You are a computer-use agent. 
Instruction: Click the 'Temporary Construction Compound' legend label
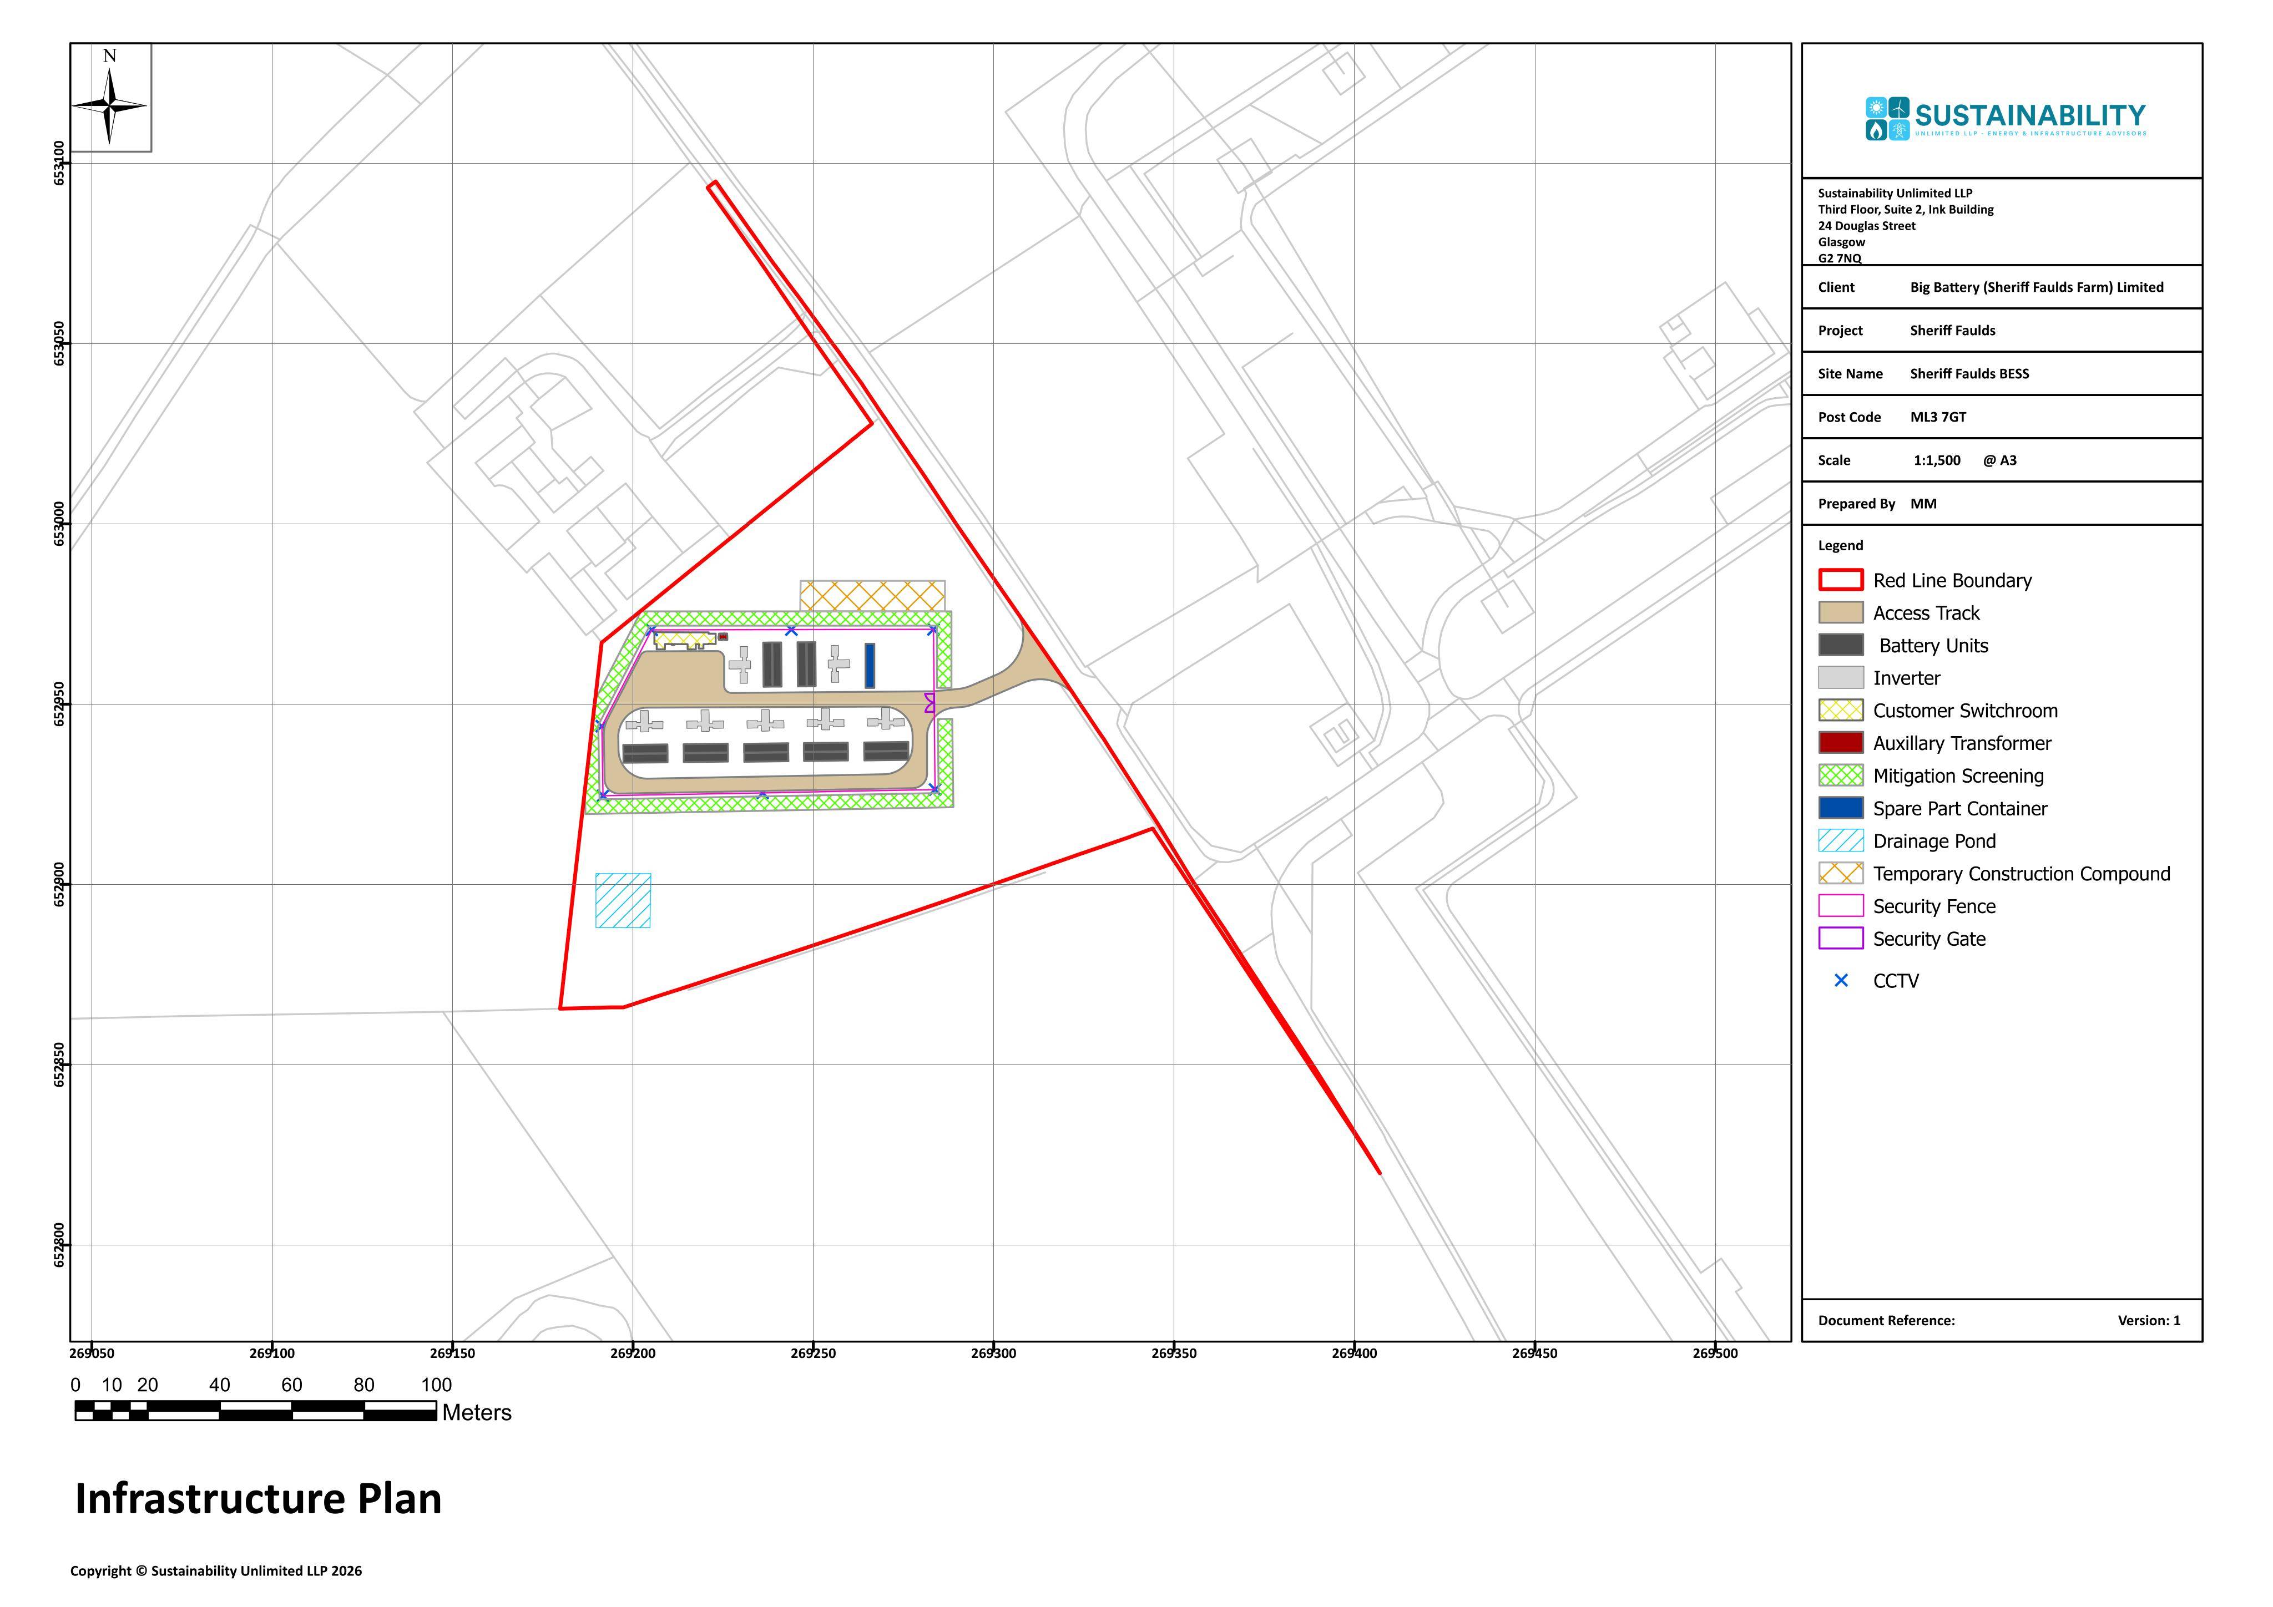tap(2022, 874)
